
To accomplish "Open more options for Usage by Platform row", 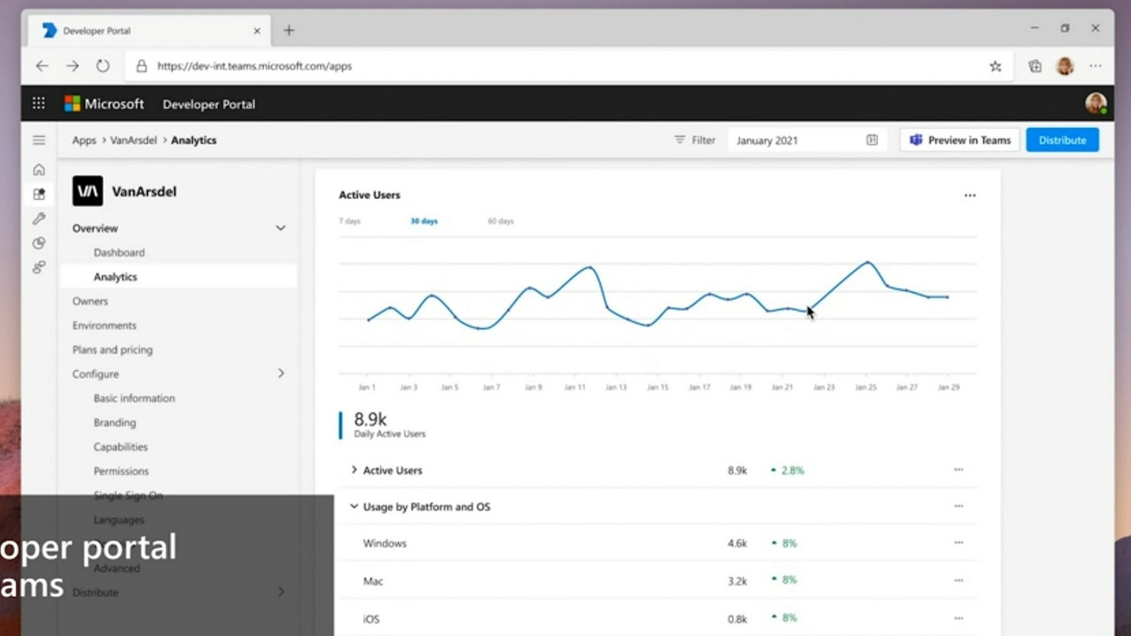I will tap(959, 506).
